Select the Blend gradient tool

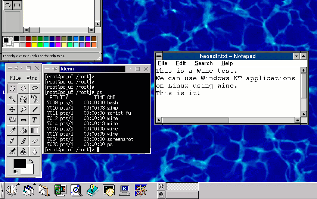coord(35,130)
